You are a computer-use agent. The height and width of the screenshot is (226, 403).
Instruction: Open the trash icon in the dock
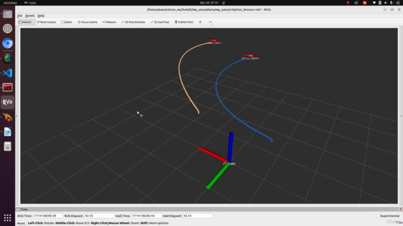pos(8,146)
